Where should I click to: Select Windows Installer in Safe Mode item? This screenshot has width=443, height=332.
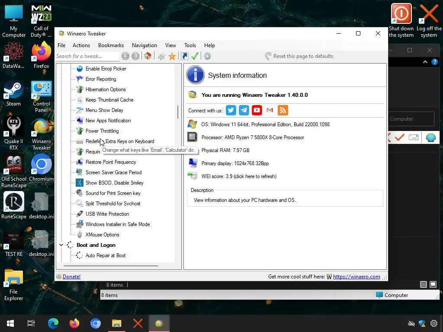pos(118,224)
